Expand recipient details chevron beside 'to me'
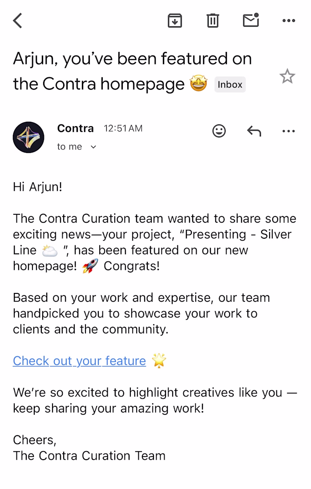The height and width of the screenshot is (489, 311). 93,147
